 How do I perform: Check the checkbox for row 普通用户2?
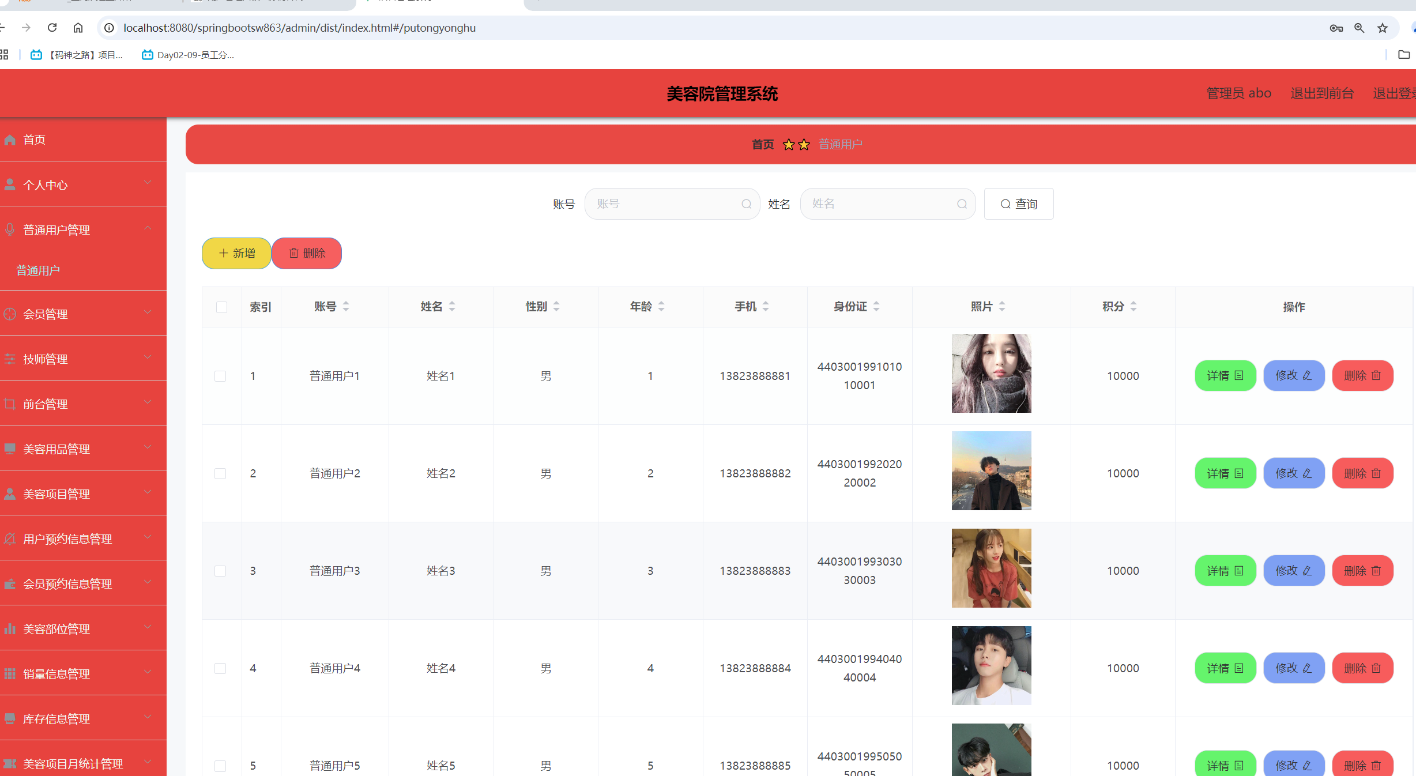[220, 473]
